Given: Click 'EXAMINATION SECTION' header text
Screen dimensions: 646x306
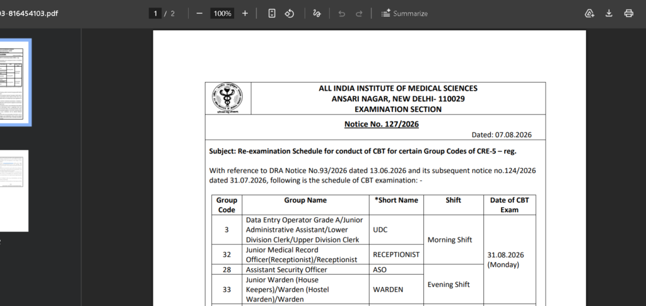Looking at the screenshot, I should [x=398, y=110].
